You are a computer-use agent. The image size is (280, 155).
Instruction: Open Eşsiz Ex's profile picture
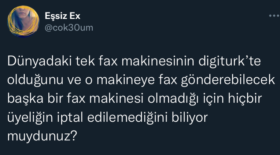coord(23,21)
